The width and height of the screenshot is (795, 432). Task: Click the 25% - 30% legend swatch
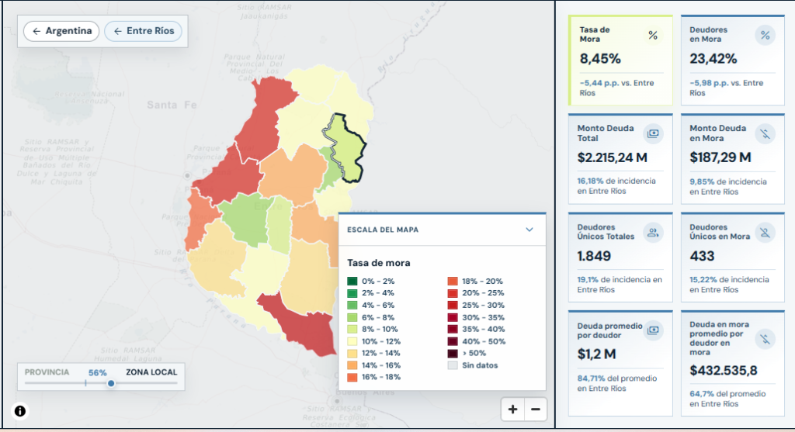(x=453, y=305)
